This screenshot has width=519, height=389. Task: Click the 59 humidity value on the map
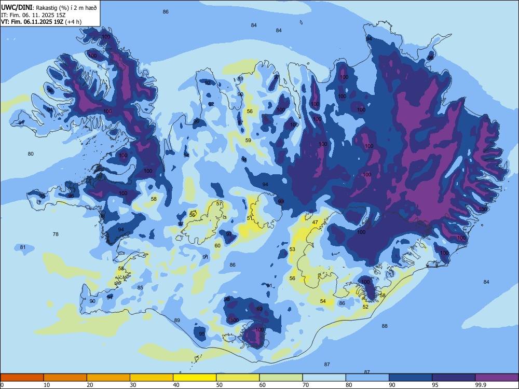tap(248, 140)
